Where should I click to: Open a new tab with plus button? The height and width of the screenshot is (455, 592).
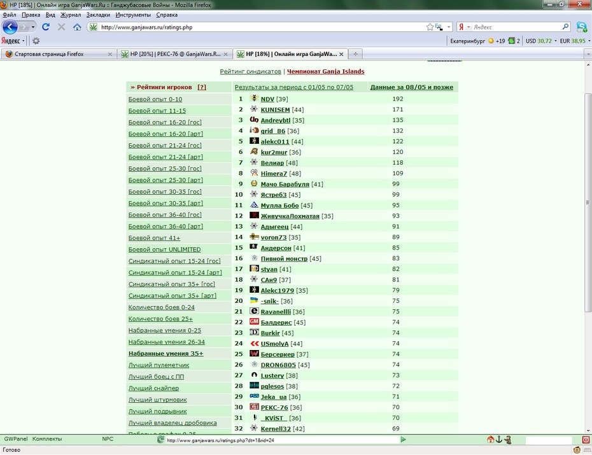click(355, 54)
